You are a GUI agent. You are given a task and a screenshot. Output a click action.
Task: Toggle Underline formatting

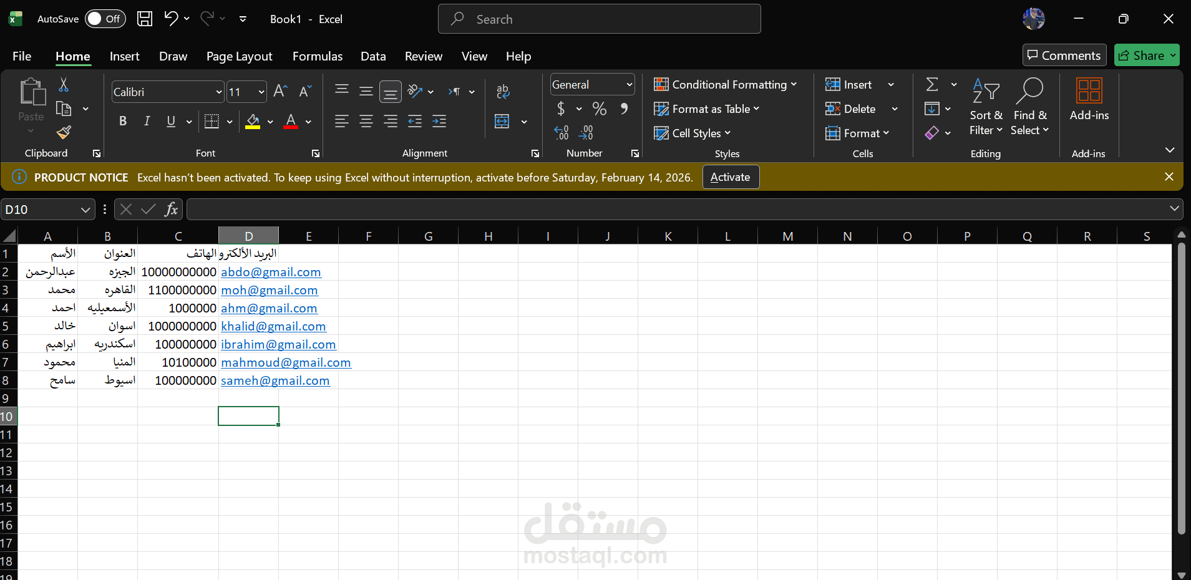click(x=171, y=121)
